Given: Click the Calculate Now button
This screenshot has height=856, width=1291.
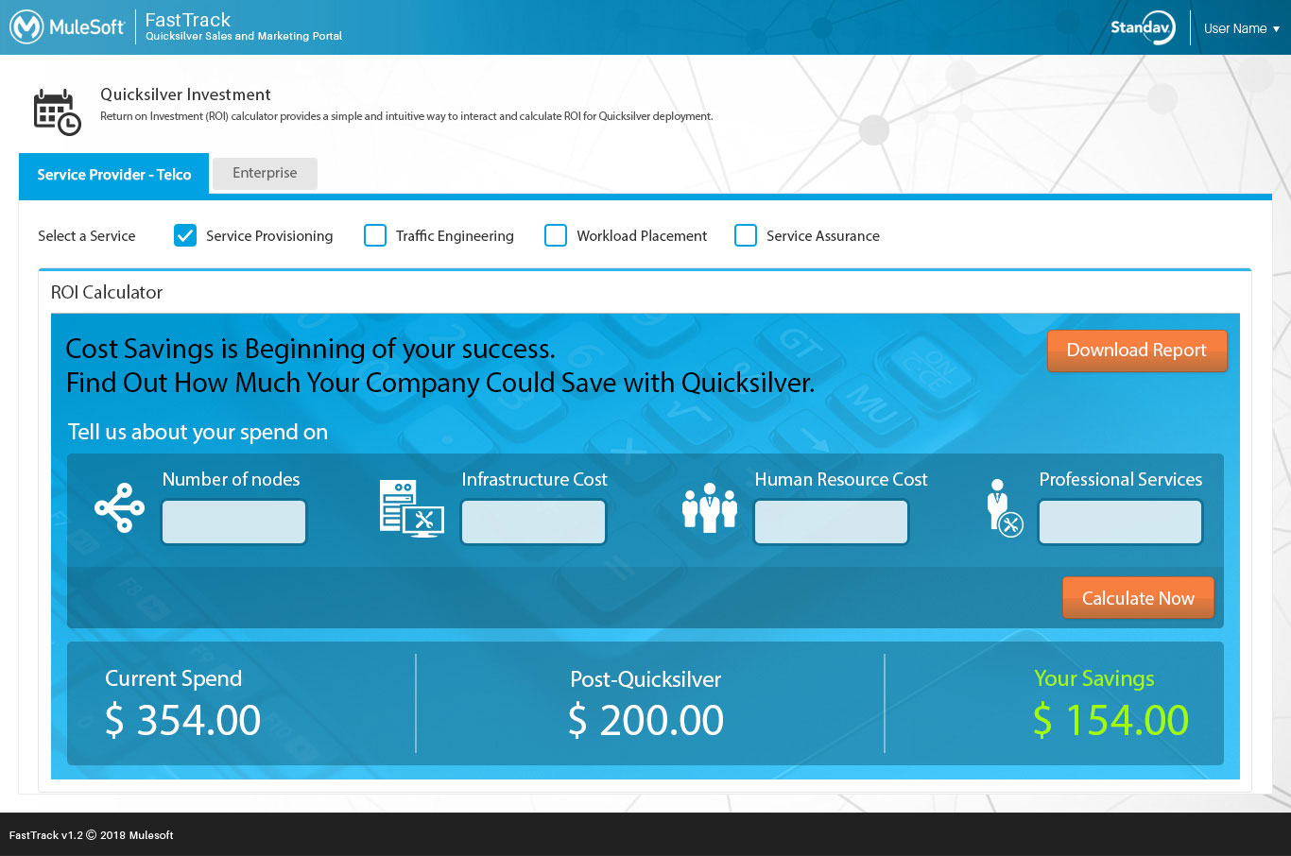Looking at the screenshot, I should (1138, 598).
